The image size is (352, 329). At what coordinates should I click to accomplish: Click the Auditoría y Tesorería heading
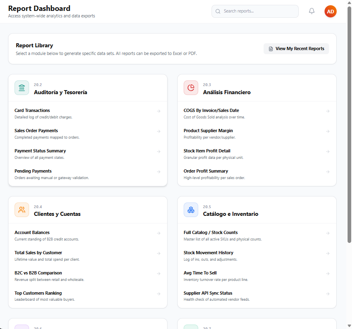click(x=61, y=93)
